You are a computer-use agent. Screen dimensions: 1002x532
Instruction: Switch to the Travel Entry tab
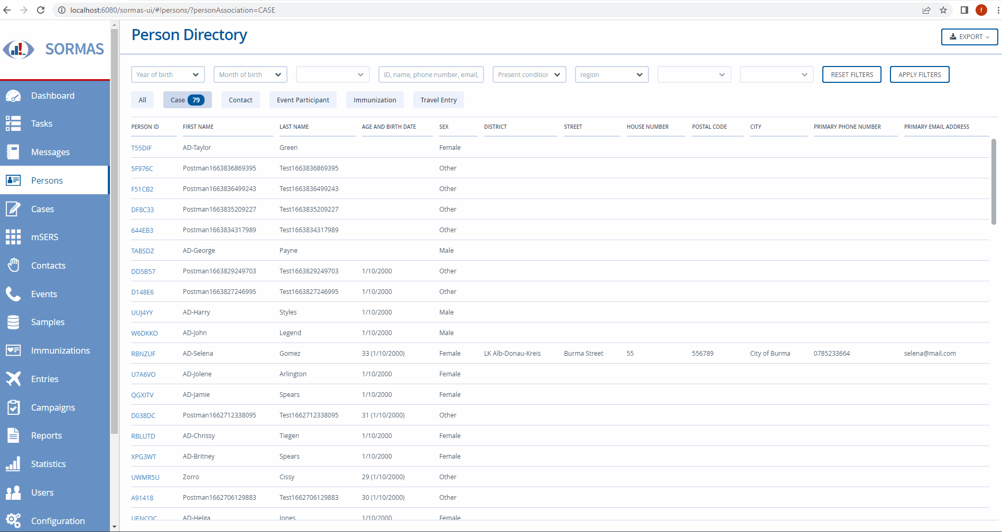(438, 100)
